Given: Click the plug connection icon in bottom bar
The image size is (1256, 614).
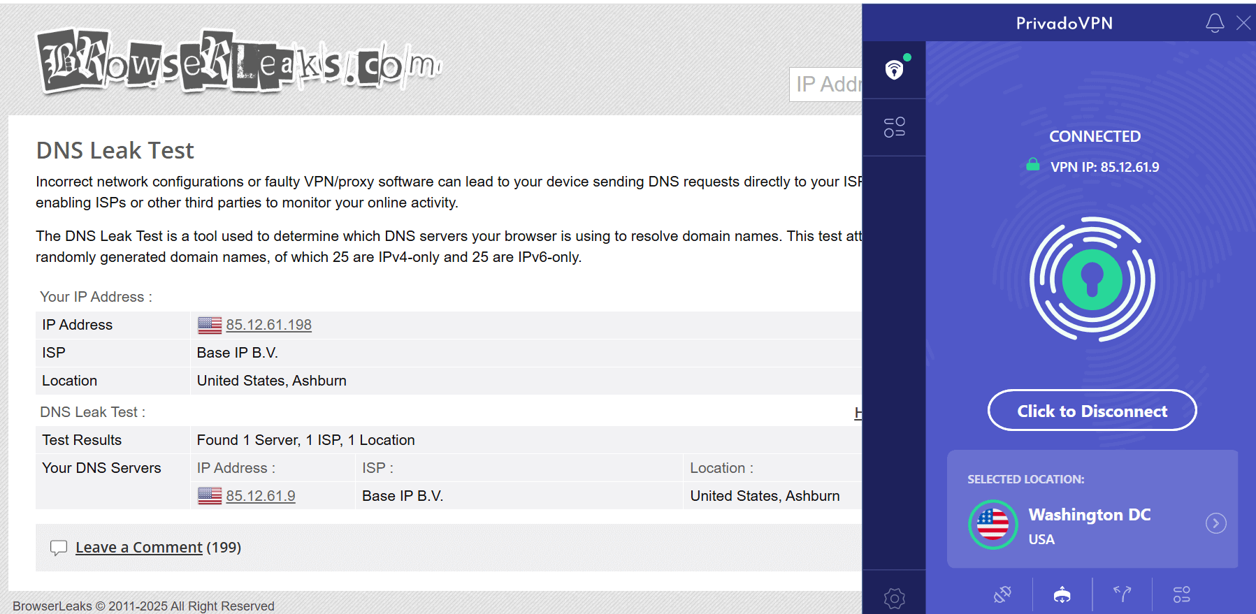Looking at the screenshot, I should [x=1002, y=594].
